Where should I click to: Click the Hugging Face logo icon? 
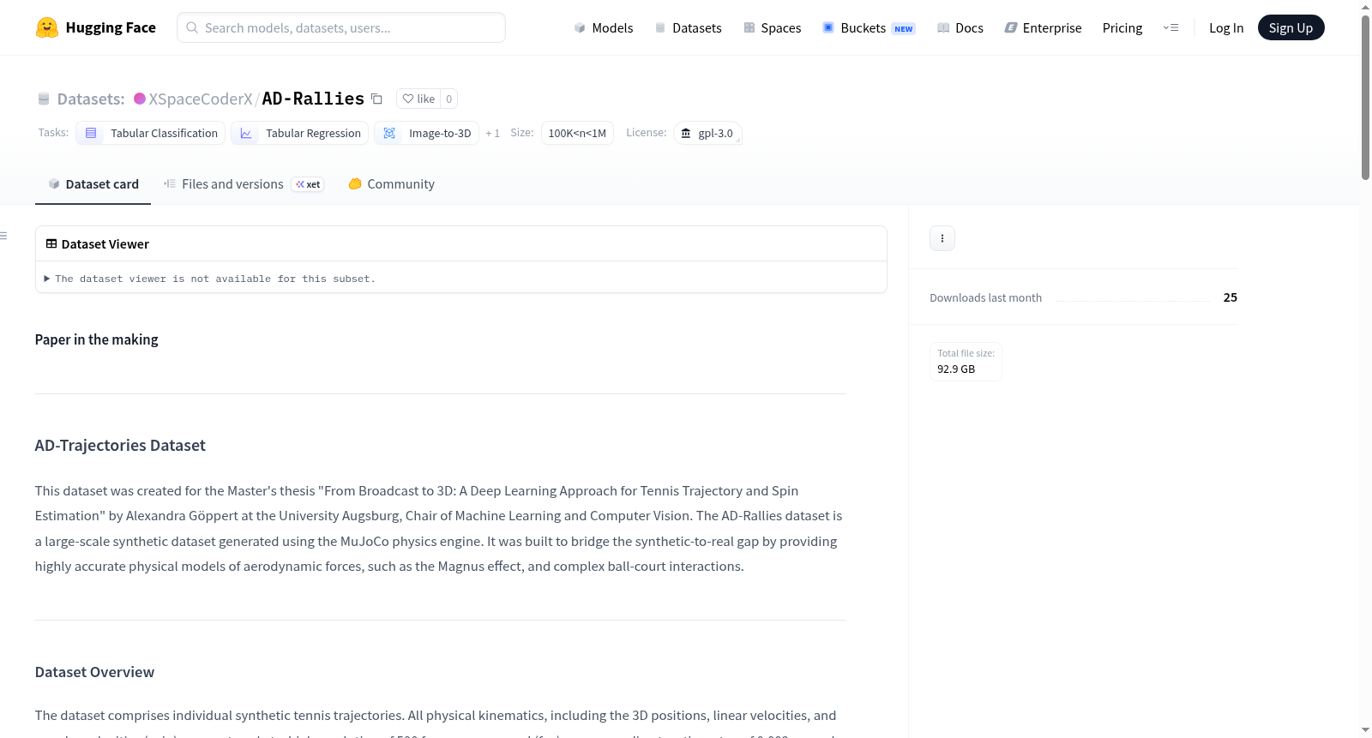point(47,27)
